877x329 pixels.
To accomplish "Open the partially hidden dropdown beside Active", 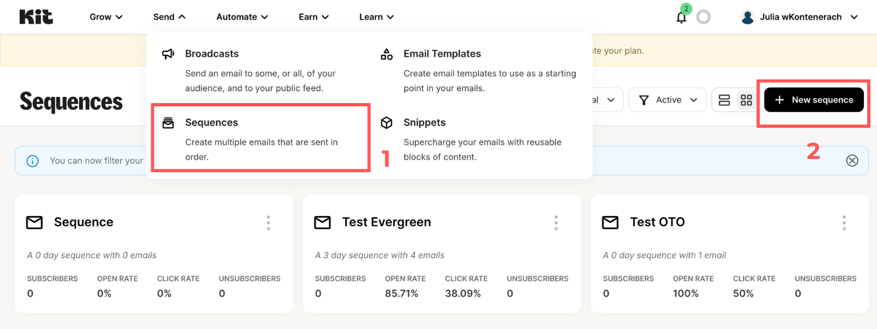I will pyautogui.click(x=607, y=100).
